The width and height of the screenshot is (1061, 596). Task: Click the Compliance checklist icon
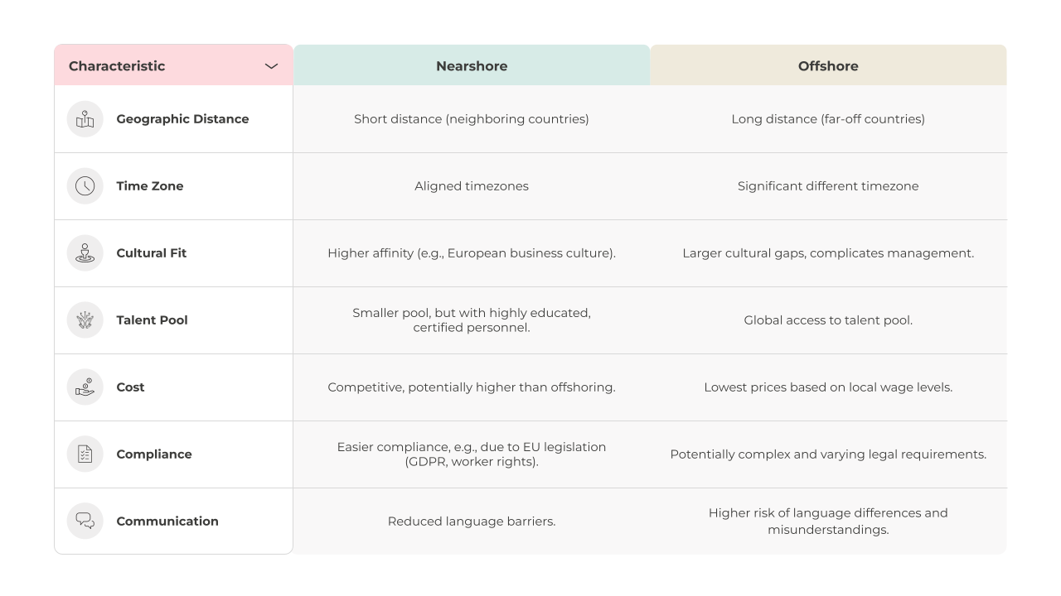[85, 454]
